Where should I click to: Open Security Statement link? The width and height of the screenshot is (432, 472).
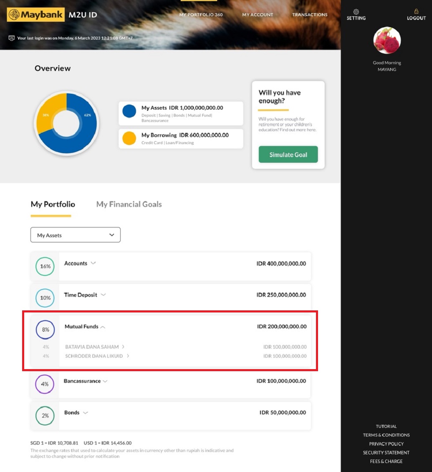coord(386,452)
